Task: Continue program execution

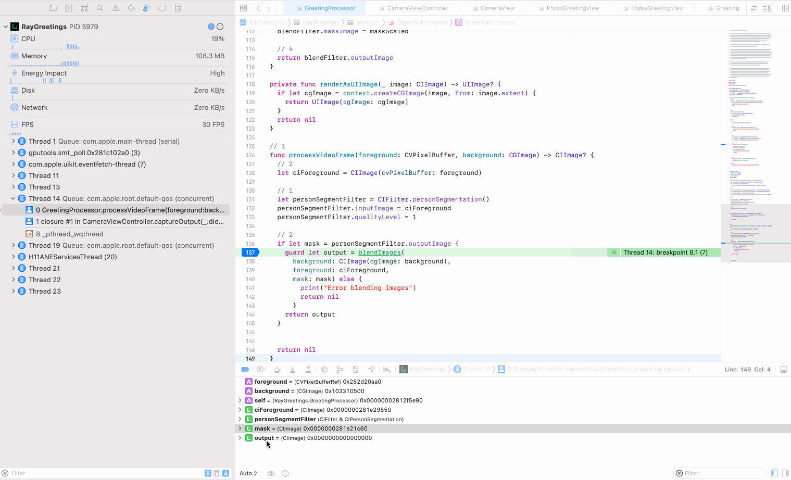Action: [261, 370]
